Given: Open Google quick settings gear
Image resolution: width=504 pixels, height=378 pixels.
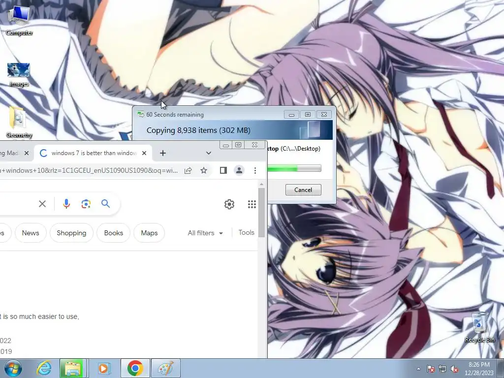Looking at the screenshot, I should (229, 204).
